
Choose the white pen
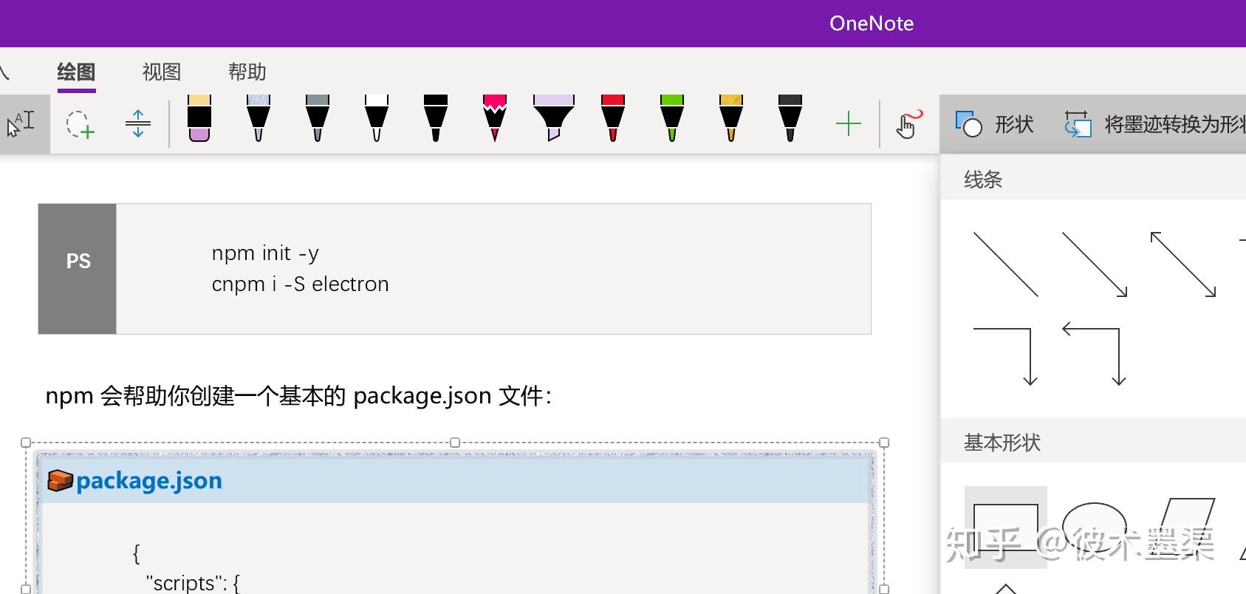click(x=377, y=118)
